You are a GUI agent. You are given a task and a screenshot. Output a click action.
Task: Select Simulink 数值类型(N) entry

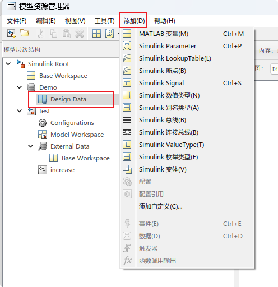pos(187,95)
